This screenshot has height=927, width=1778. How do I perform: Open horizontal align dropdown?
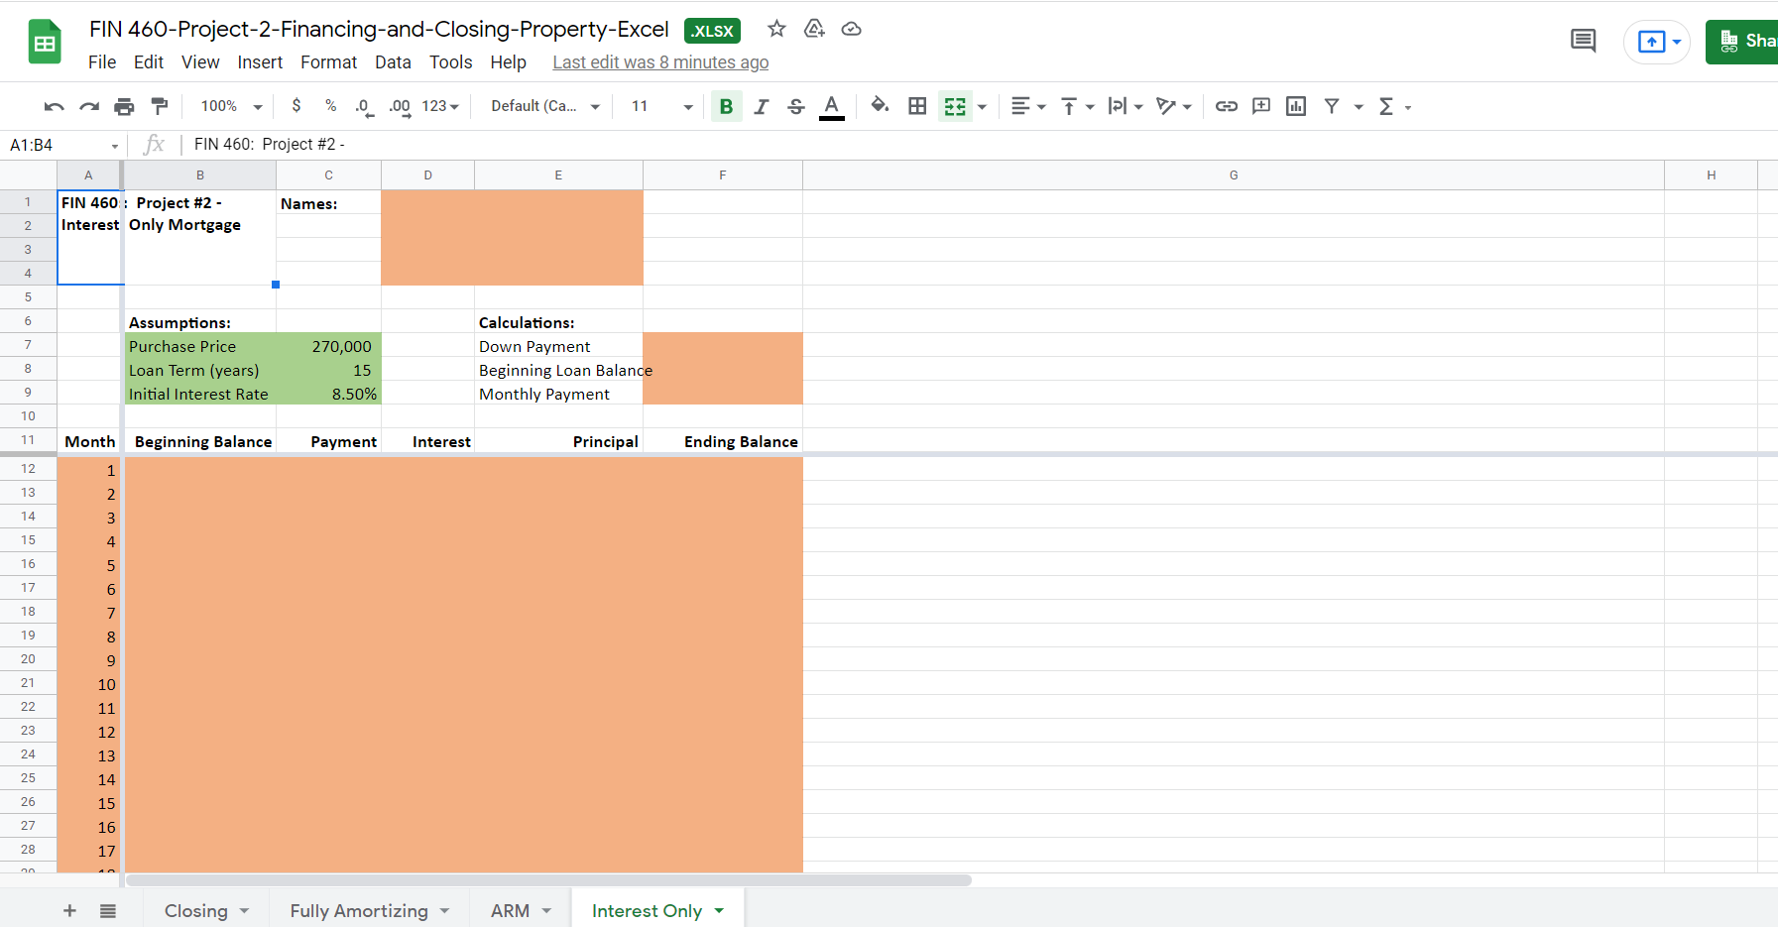[1028, 106]
